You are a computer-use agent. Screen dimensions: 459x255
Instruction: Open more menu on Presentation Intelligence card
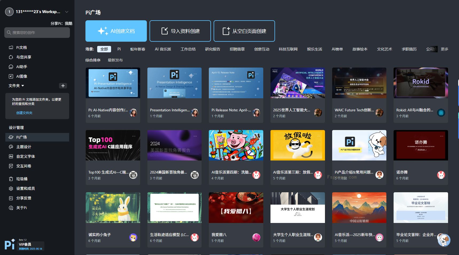tap(195, 74)
